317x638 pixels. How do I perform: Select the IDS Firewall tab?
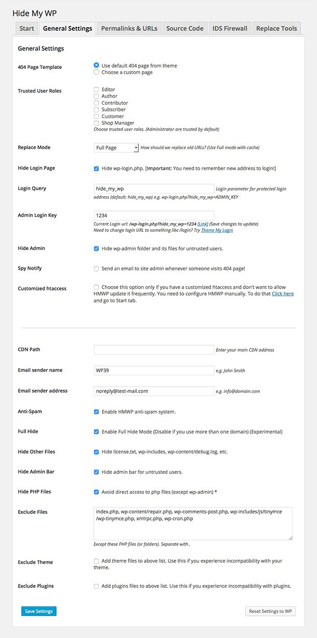(230, 28)
